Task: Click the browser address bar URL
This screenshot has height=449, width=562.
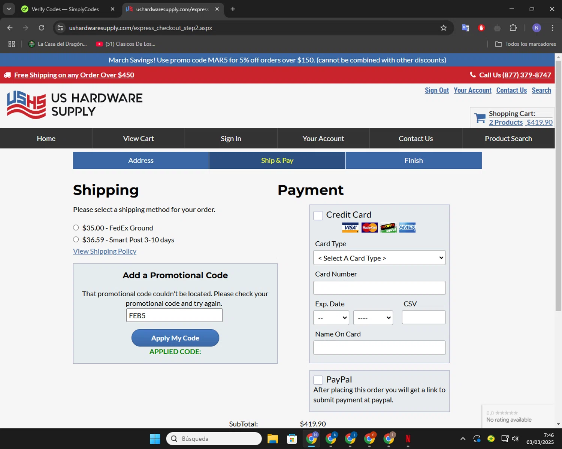Action: [x=140, y=28]
